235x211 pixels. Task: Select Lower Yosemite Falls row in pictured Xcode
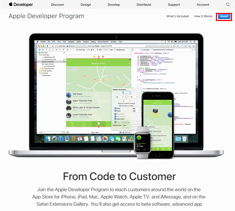pos(88,115)
